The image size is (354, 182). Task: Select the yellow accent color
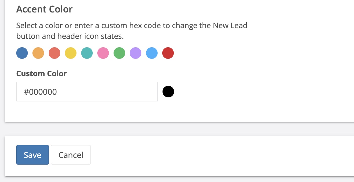pyautogui.click(x=71, y=53)
